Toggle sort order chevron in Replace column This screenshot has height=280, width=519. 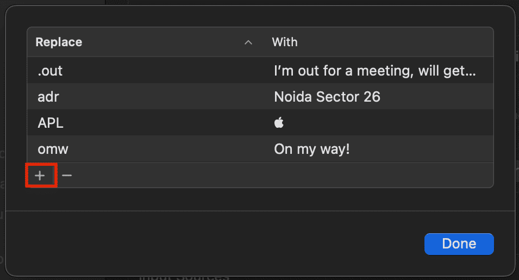pos(248,42)
